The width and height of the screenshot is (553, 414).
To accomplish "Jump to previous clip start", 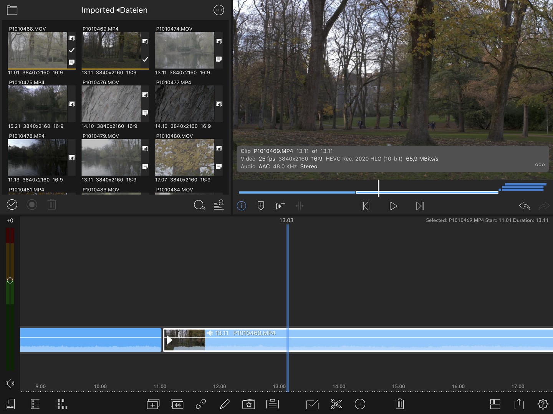I will pos(366,206).
